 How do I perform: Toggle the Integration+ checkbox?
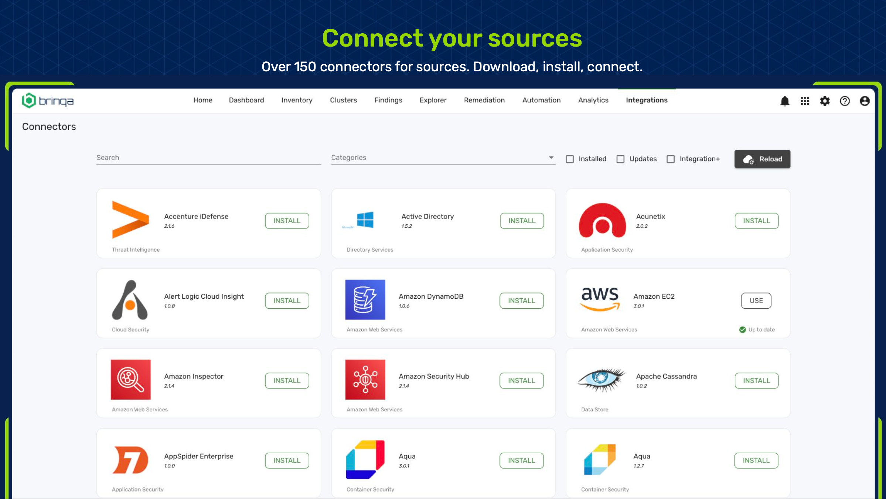pos(671,159)
